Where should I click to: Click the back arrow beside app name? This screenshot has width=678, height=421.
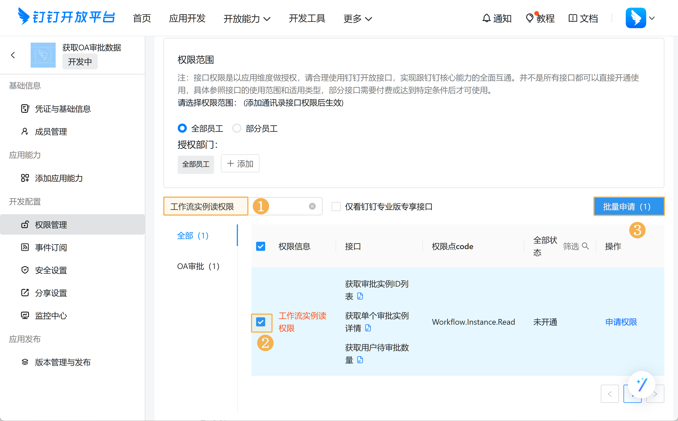click(13, 55)
